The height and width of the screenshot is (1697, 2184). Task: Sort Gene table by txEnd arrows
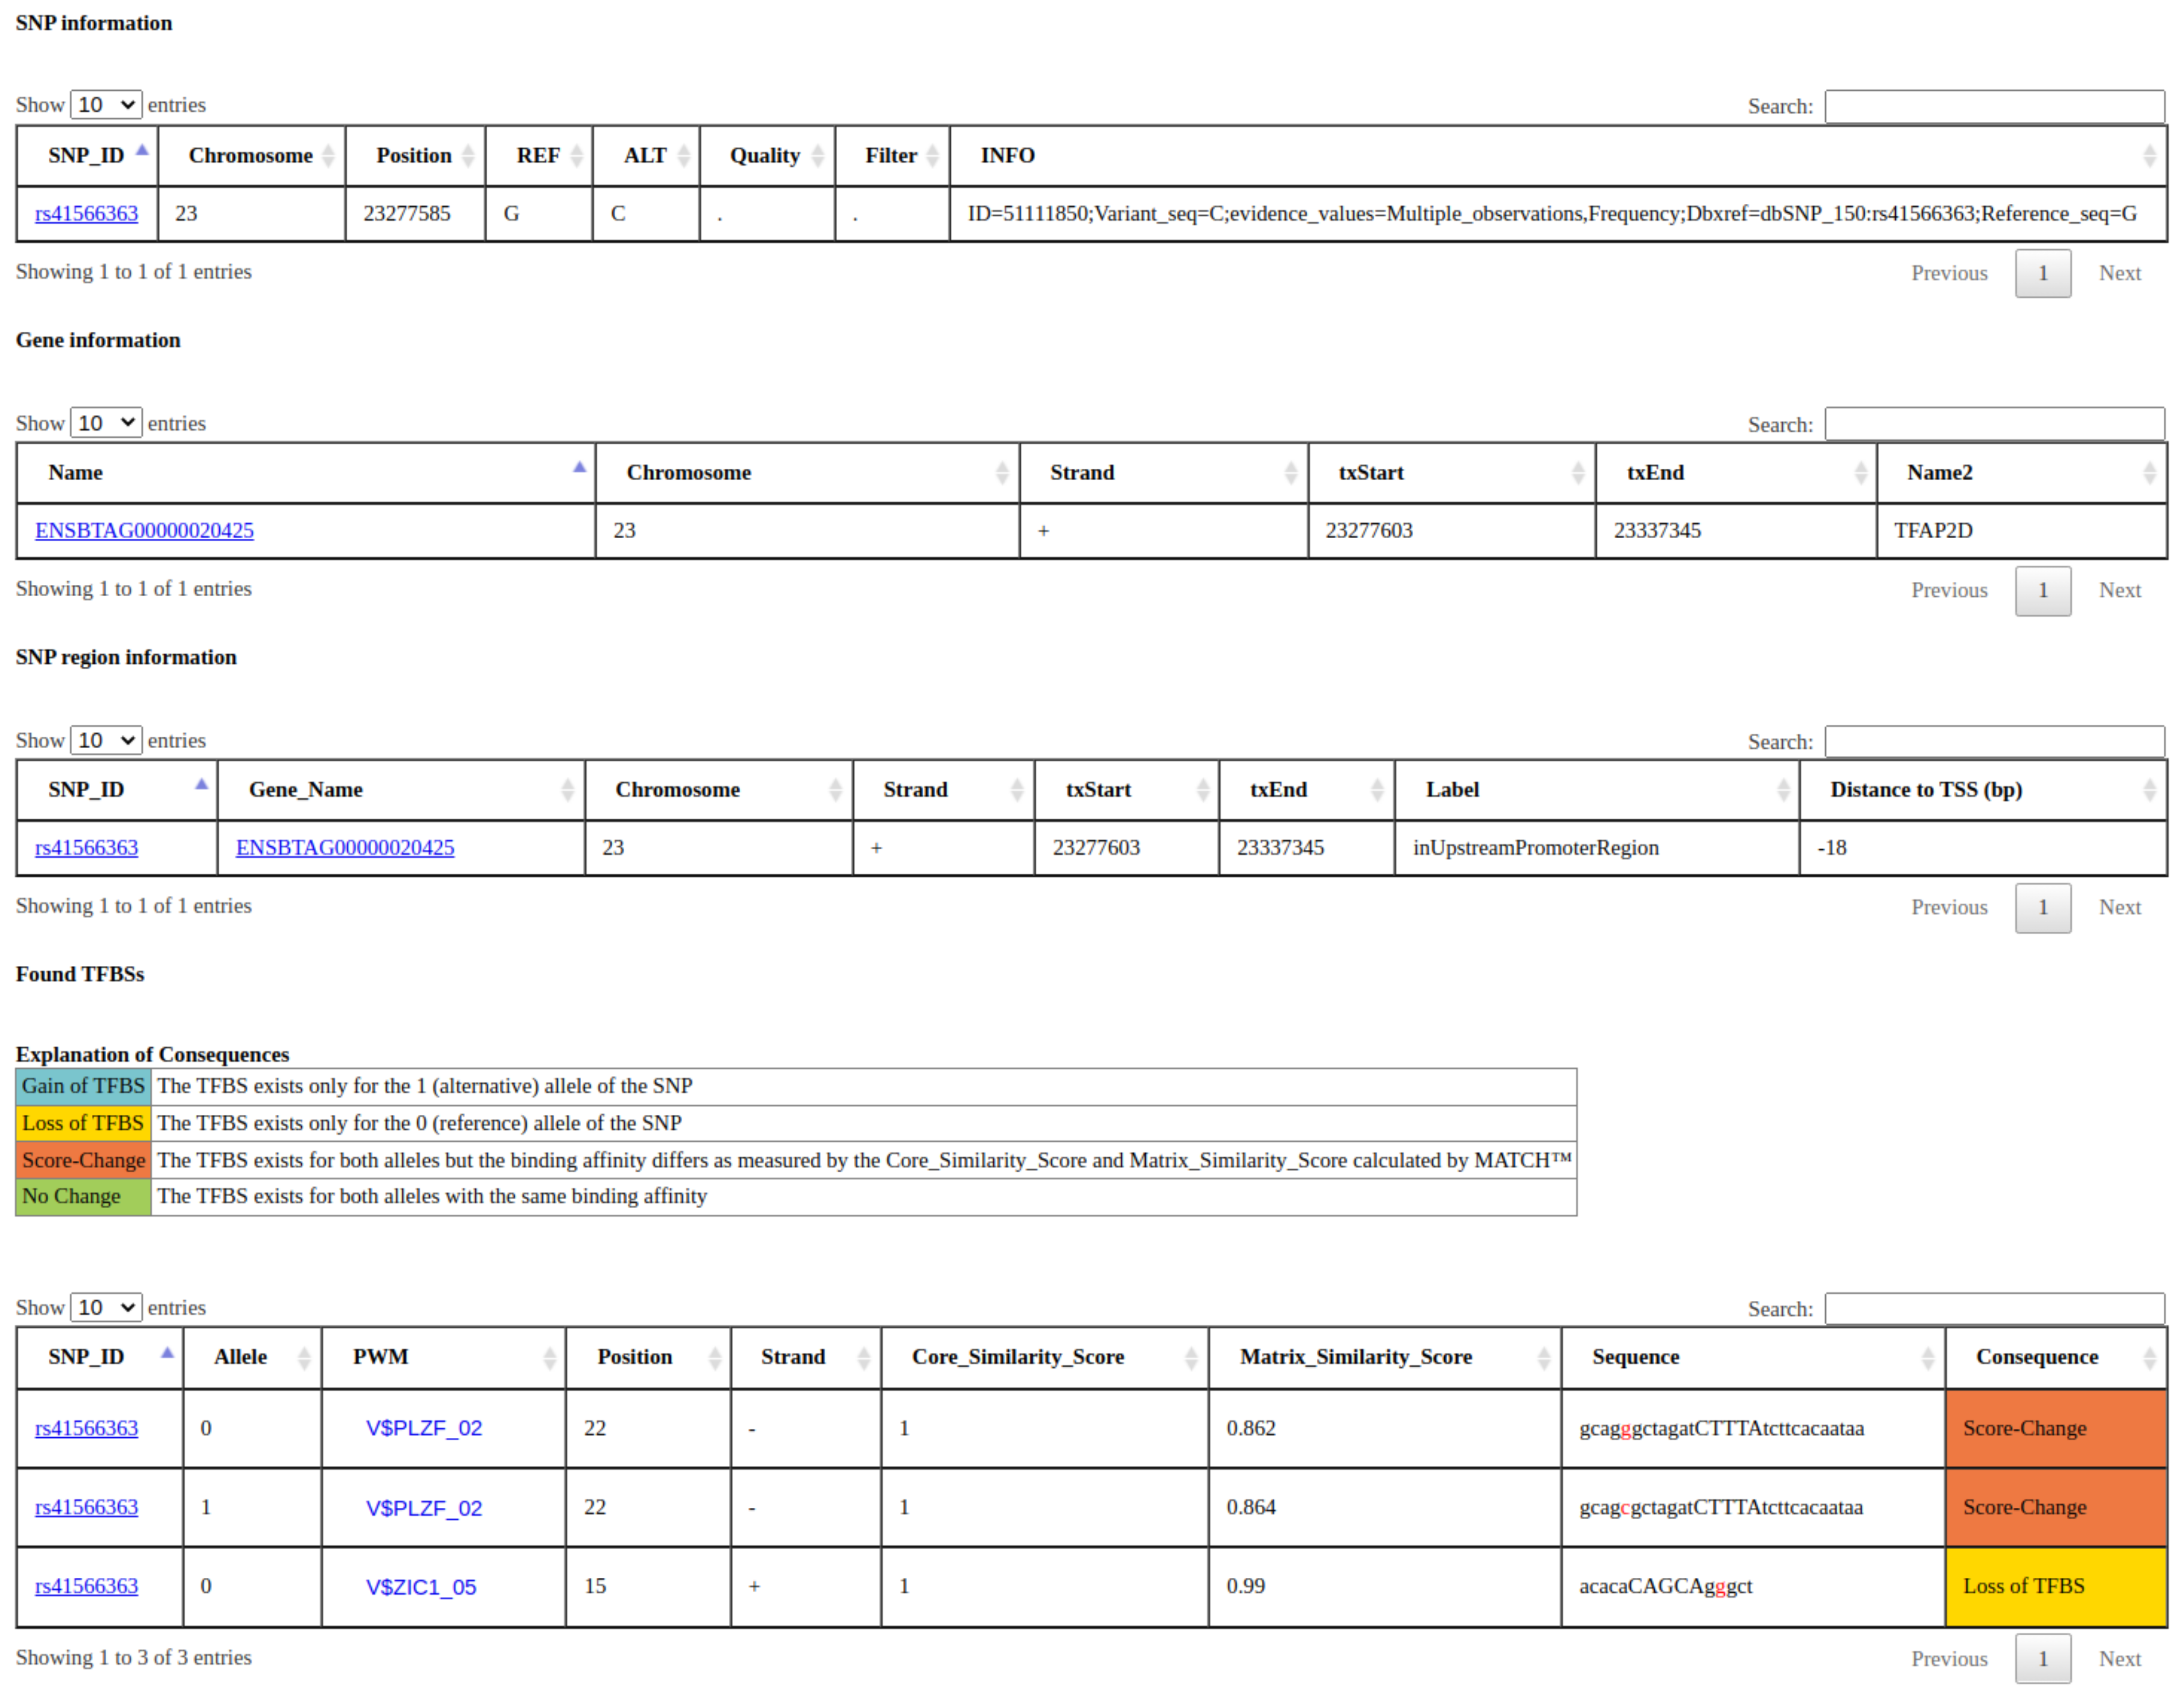point(1860,473)
